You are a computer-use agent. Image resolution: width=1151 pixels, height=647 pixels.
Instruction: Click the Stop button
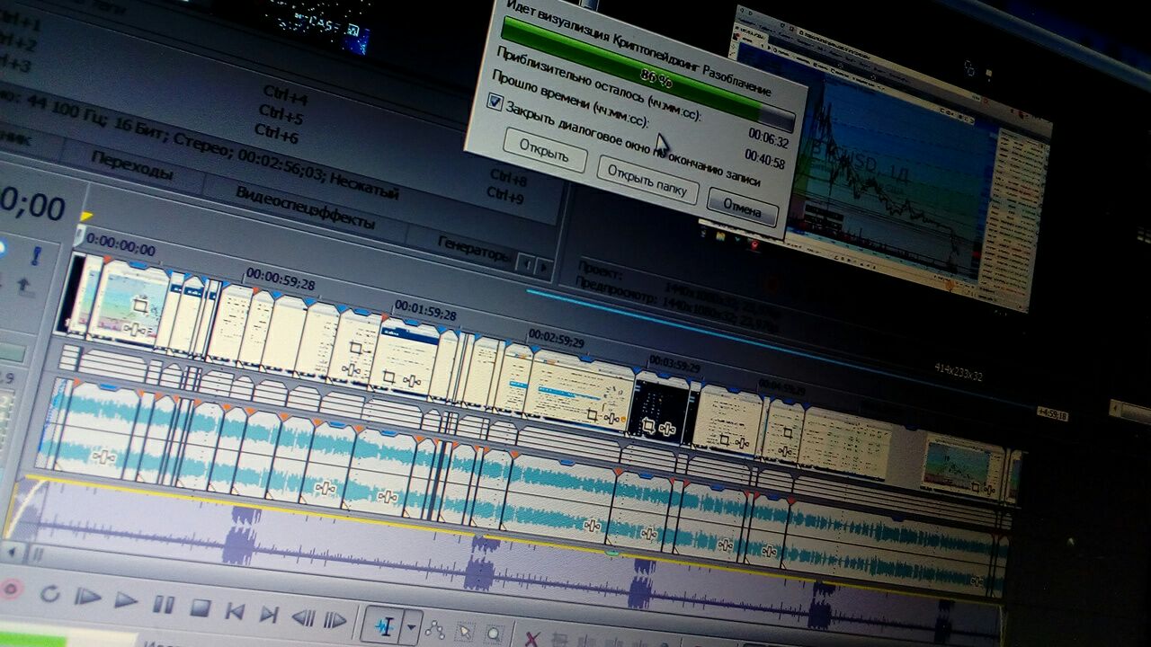click(200, 607)
